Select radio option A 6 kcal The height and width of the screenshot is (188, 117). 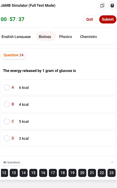[7, 87]
